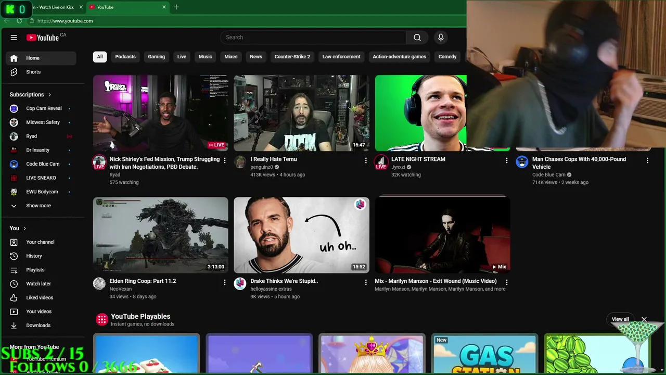Open LIVE SNEAKO subscription
The height and width of the screenshot is (375, 666).
coord(41,178)
